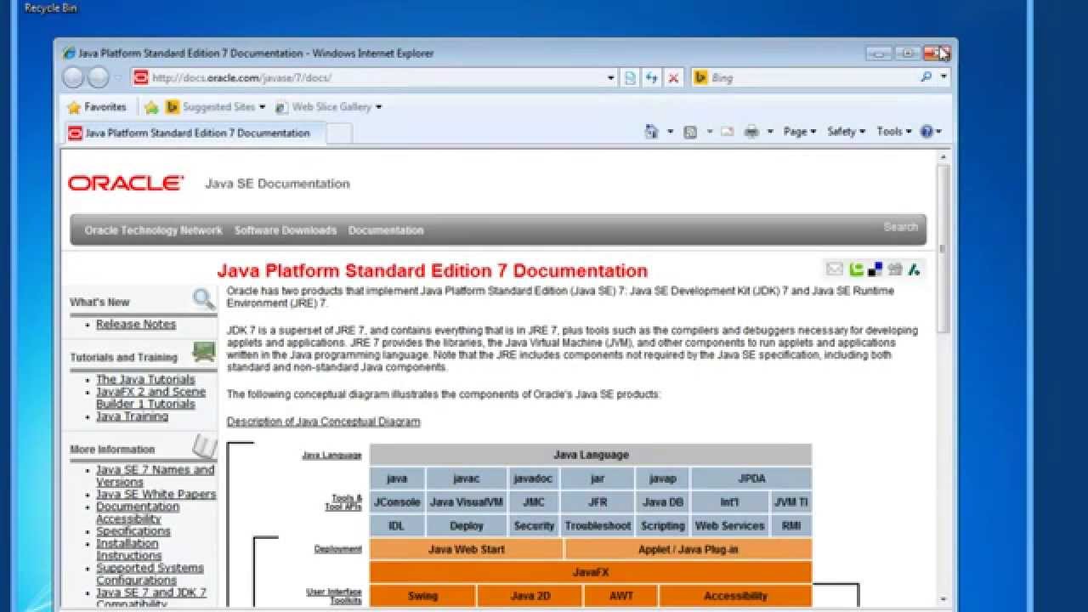Open Software Downloads nav item

click(286, 230)
